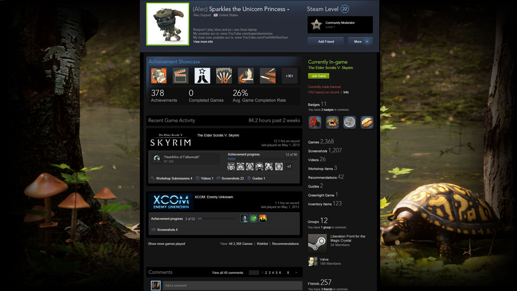Open the VAC ban Info link
The width and height of the screenshot is (517, 291).
pyautogui.click(x=346, y=92)
